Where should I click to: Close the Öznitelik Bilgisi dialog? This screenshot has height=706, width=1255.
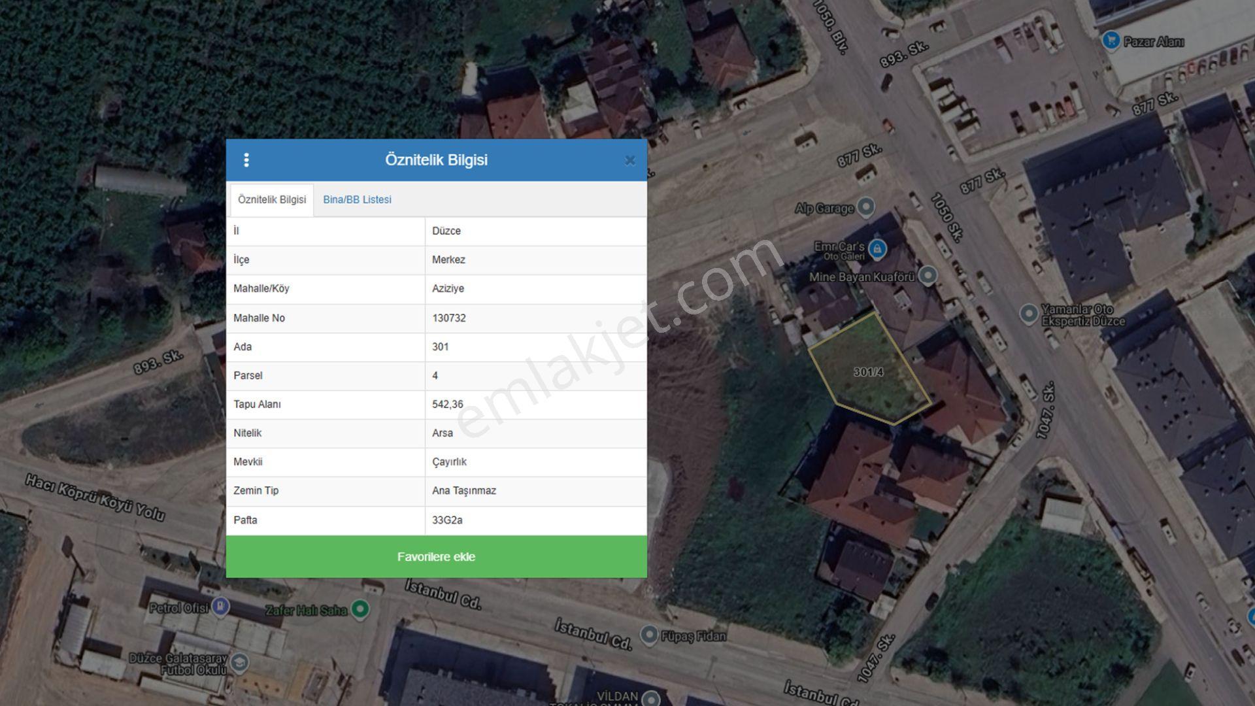point(630,160)
